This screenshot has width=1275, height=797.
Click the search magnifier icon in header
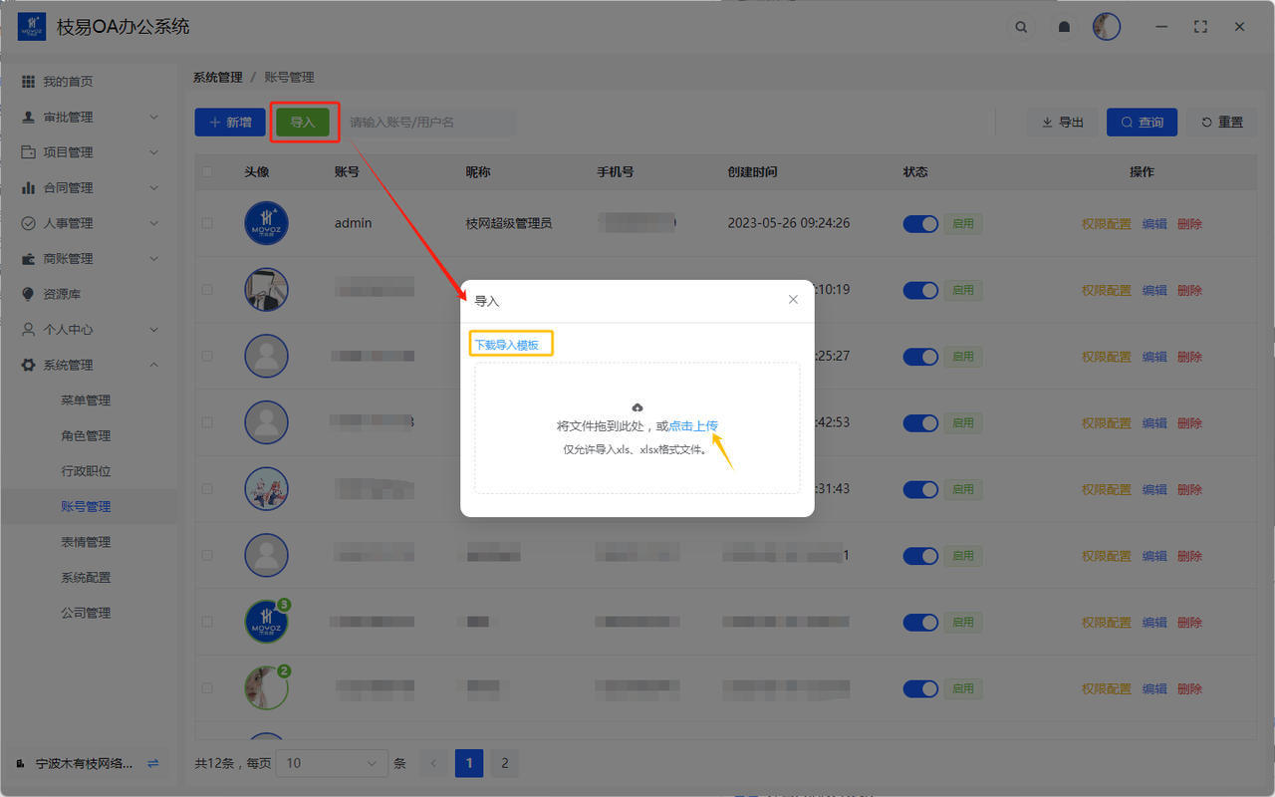(1021, 27)
